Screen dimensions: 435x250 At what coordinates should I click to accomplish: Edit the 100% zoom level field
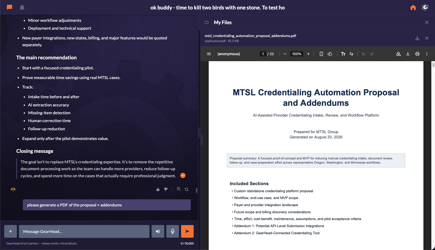(x=297, y=54)
